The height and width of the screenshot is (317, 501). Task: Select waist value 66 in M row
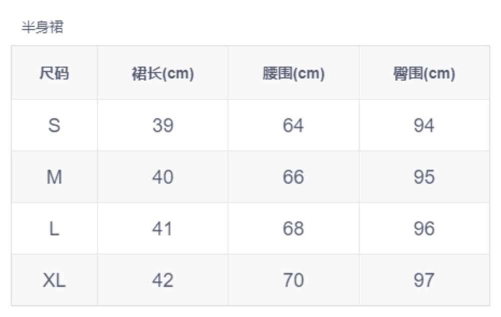pos(293,177)
